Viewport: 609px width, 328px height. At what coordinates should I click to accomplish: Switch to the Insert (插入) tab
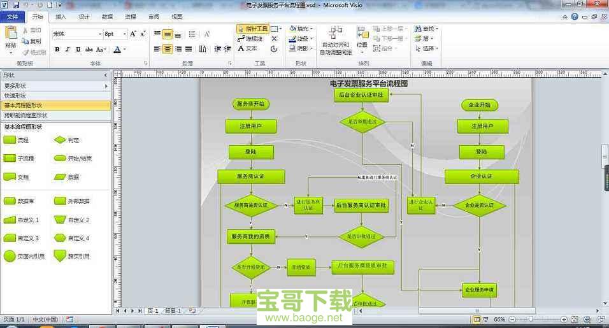[x=61, y=17]
